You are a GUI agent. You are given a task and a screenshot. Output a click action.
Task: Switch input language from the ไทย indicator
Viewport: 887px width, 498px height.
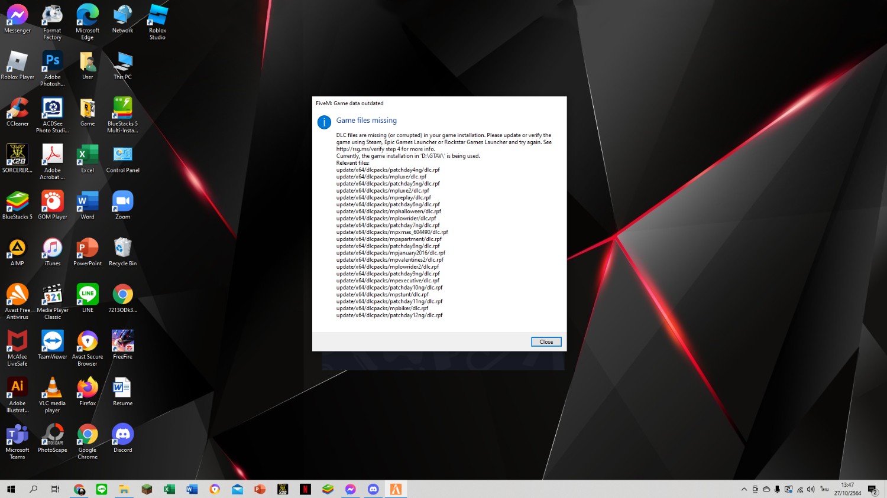pyautogui.click(x=824, y=489)
